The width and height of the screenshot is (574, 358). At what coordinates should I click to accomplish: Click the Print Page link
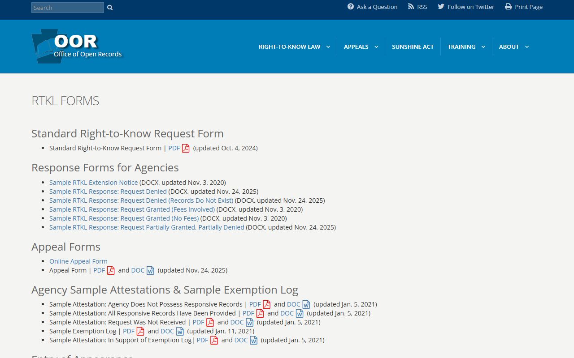pos(529,7)
